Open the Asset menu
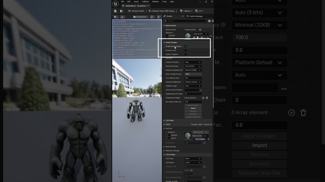Screen dimensions: 325x182 coord(136,2)
